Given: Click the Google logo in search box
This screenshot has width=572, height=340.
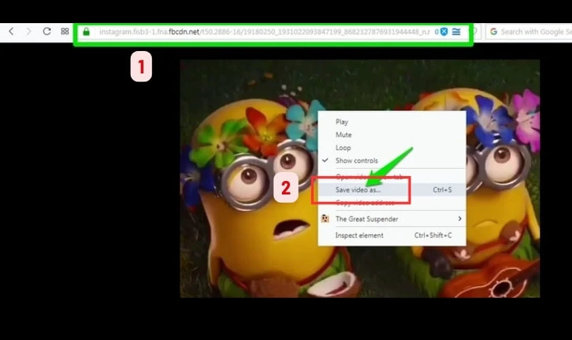Looking at the screenshot, I should (x=494, y=32).
